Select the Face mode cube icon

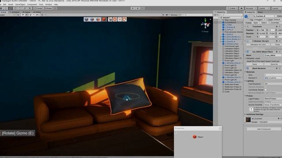coord(98,19)
